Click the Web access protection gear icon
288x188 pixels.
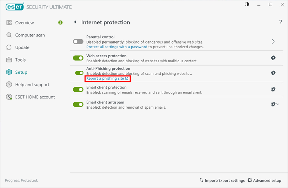(x=273, y=58)
